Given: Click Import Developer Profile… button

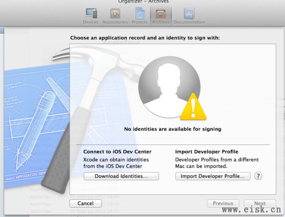Looking at the screenshot, I should coord(213,176).
